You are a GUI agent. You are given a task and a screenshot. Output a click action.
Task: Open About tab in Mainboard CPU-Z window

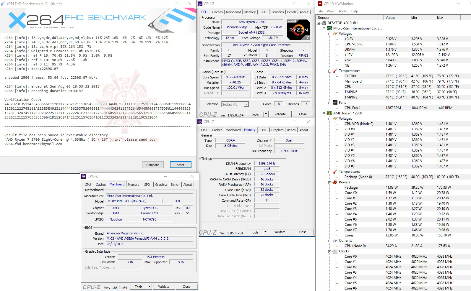coord(188,185)
